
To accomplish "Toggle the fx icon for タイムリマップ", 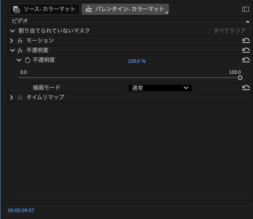I will 20,97.
